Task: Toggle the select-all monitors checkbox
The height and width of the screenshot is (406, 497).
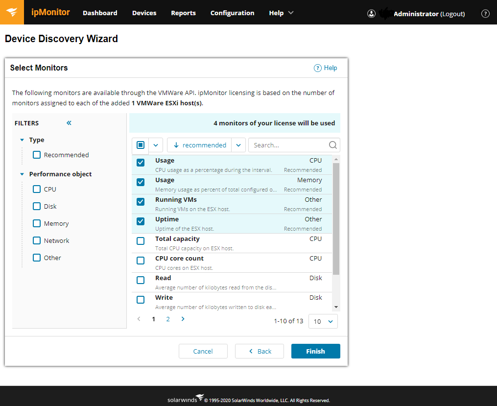Action: click(x=141, y=145)
